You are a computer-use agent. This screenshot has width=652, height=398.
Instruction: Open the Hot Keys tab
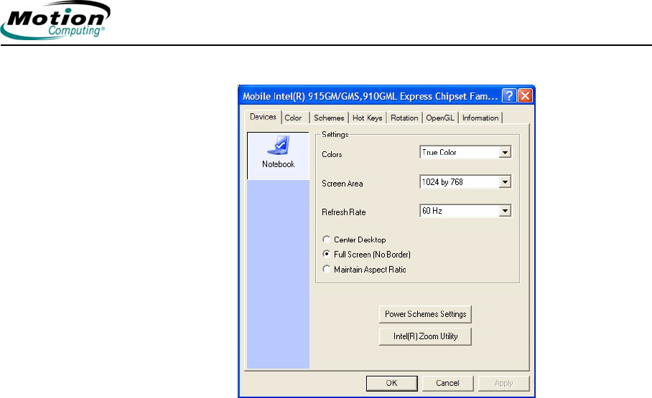(367, 118)
